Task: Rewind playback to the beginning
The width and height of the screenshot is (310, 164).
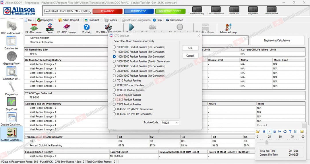Action: coord(264,131)
